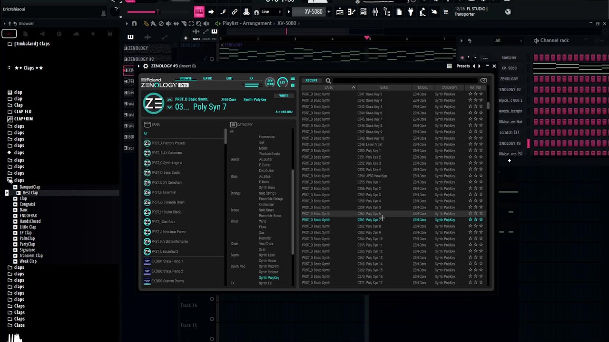This screenshot has height=342, width=609.
Task: Step to previous tone with up chevron
Action: point(169,100)
